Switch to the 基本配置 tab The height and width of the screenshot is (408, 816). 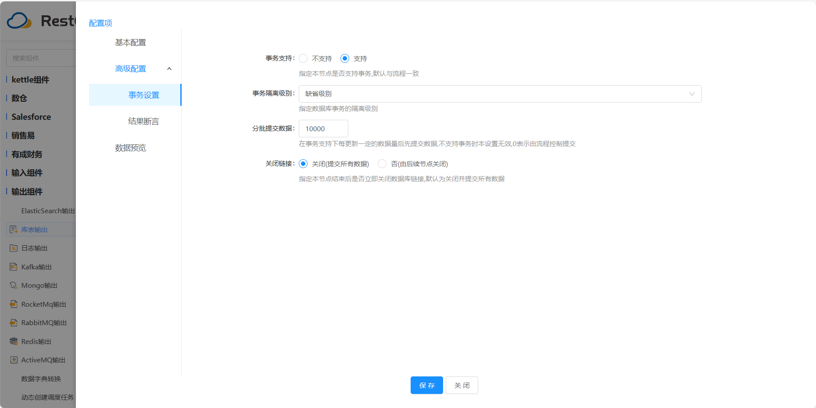pyautogui.click(x=130, y=42)
